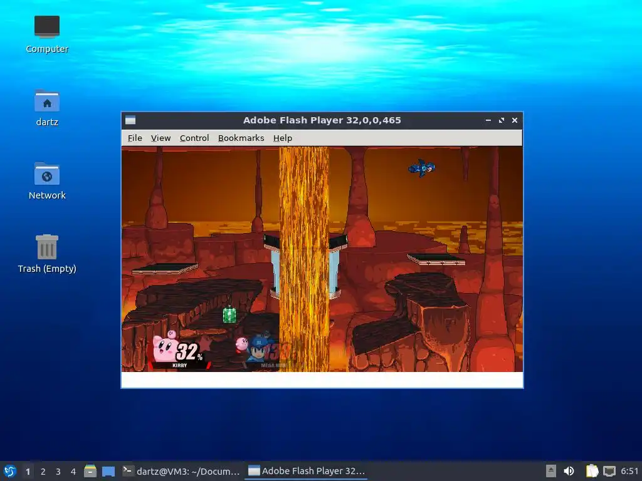The height and width of the screenshot is (481, 642).
Task: Click the 6:51 clock in the taskbar
Action: (629, 471)
